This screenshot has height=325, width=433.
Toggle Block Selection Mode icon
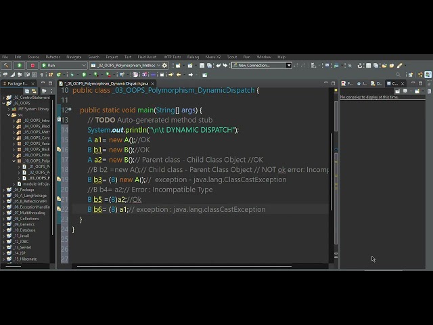pyautogui.click(x=35, y=74)
